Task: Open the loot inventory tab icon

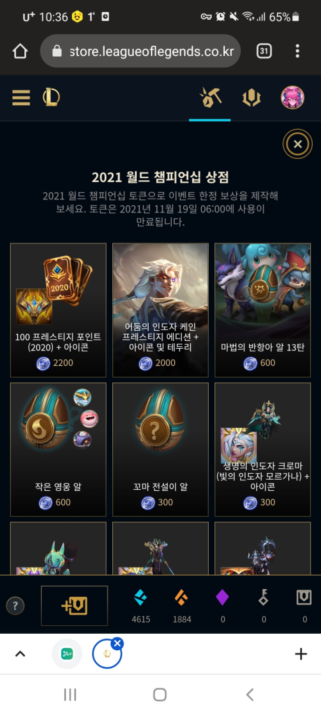Action: [251, 97]
